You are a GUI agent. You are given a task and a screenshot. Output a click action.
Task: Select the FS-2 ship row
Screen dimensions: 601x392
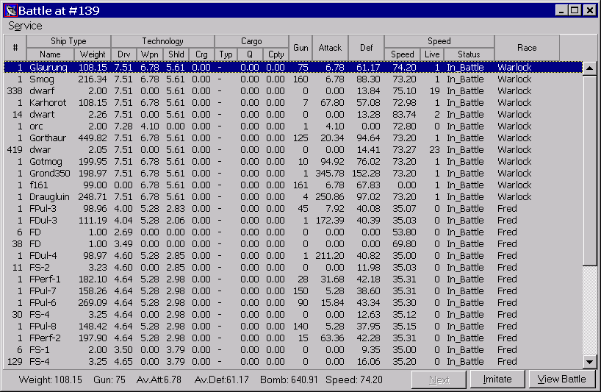[293, 268]
